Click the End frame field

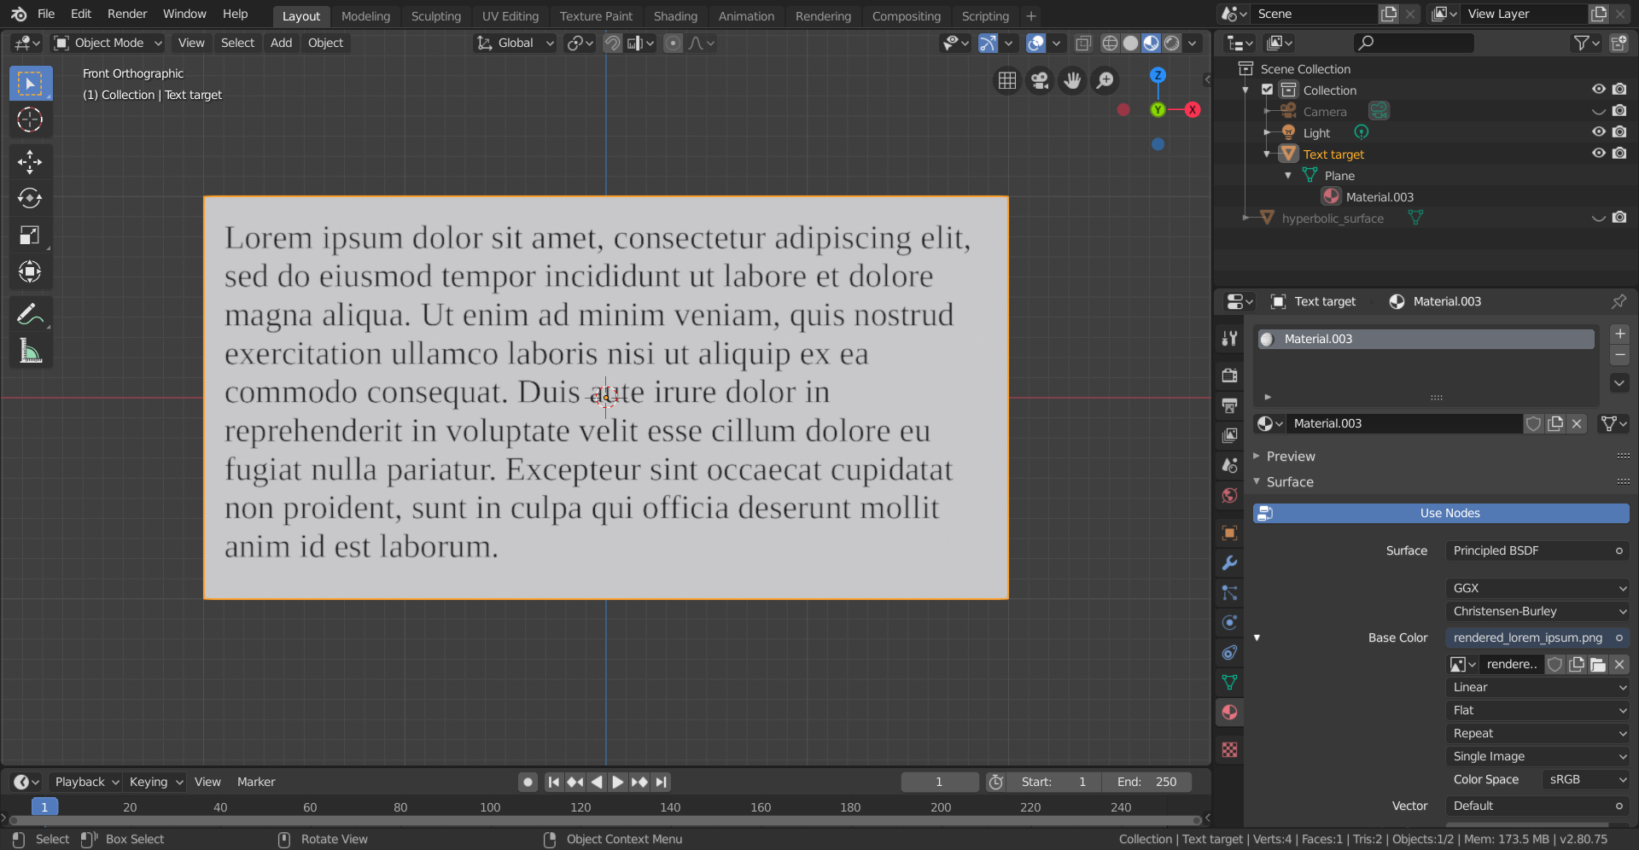(1146, 782)
